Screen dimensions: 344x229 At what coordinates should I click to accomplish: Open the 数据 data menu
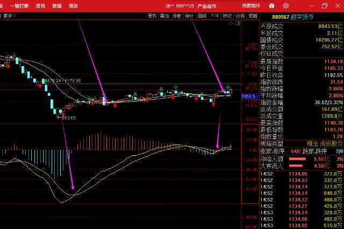pos(56,5)
